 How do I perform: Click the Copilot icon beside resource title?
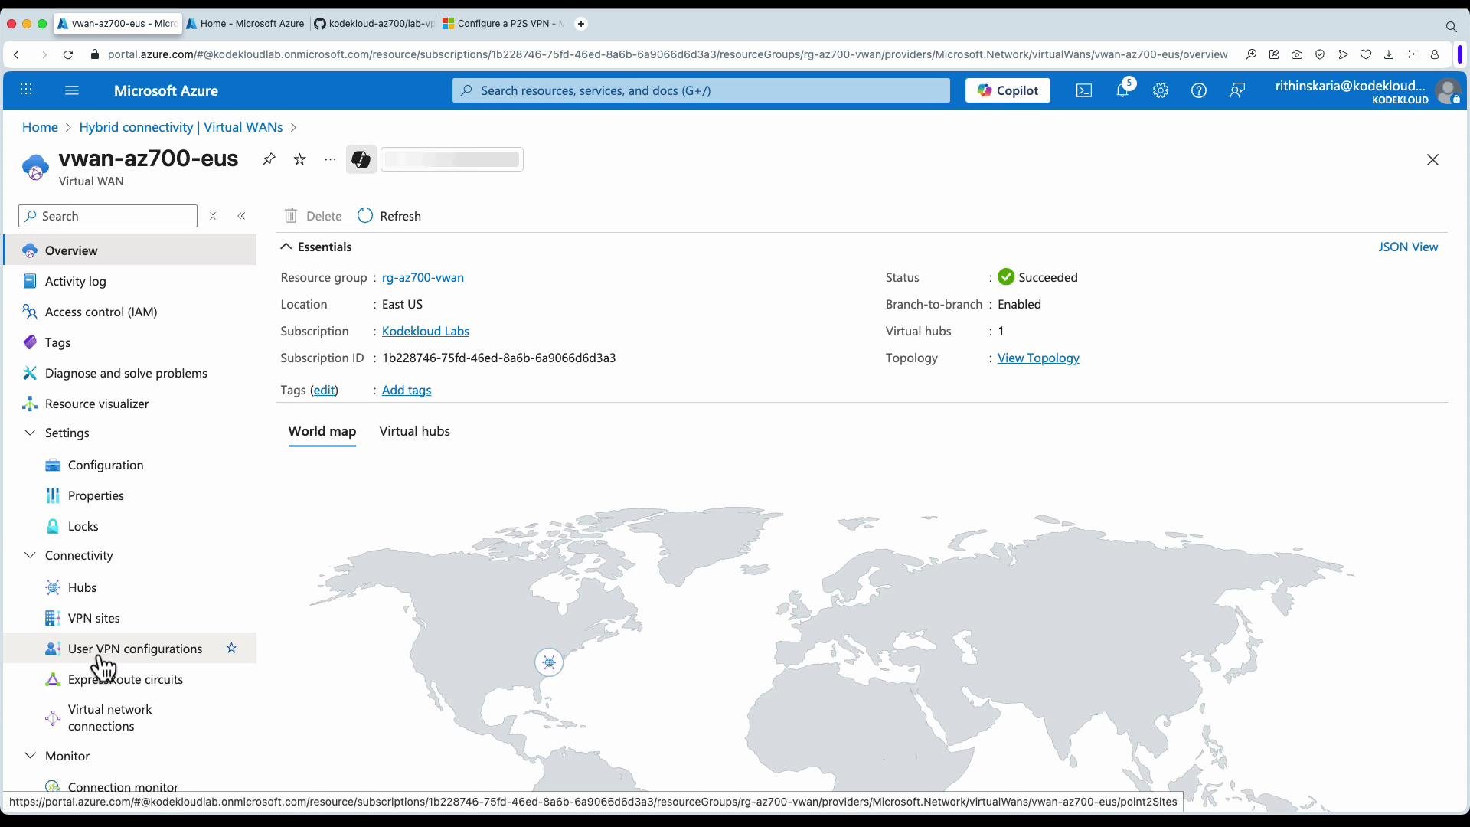(x=361, y=159)
